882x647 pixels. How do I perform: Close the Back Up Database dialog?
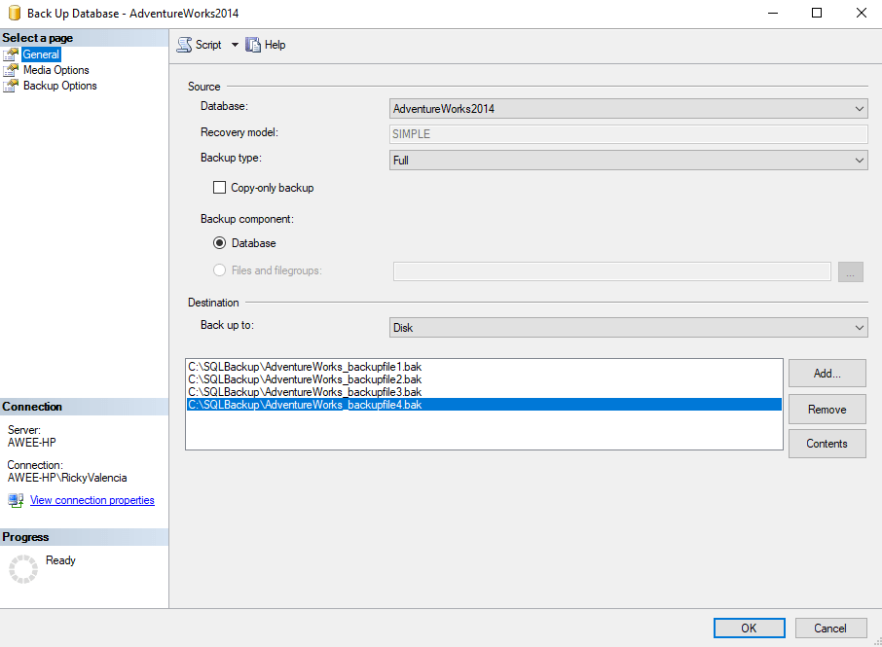click(x=862, y=13)
